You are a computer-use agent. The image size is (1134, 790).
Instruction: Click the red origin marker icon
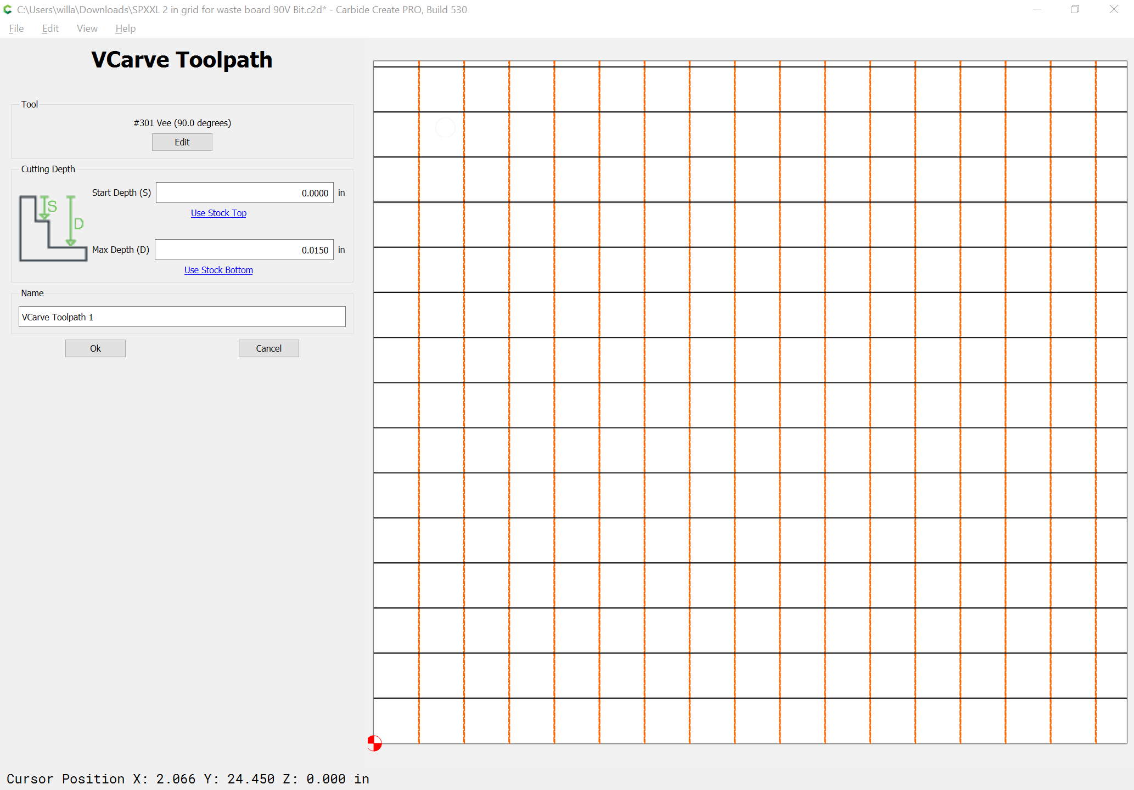(374, 743)
